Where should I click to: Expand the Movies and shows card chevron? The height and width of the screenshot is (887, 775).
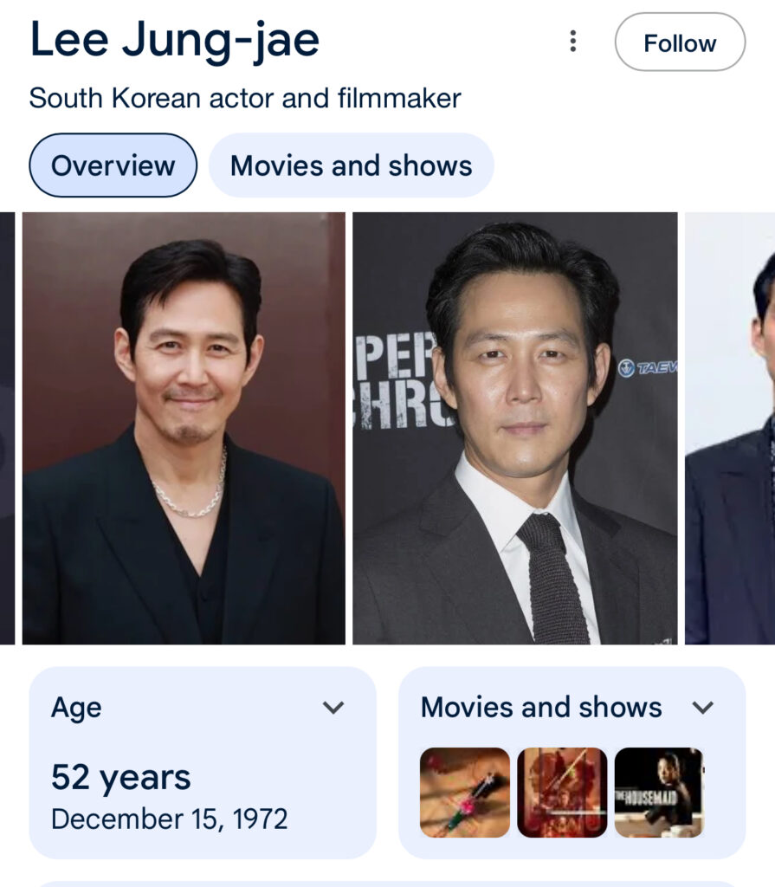[703, 708]
